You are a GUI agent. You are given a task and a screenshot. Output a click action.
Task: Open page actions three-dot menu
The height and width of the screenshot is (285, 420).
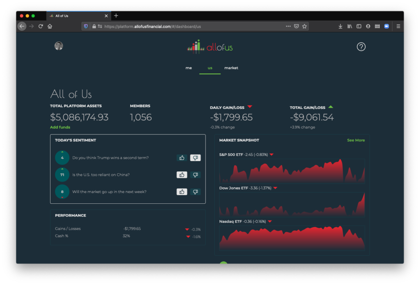click(x=288, y=26)
